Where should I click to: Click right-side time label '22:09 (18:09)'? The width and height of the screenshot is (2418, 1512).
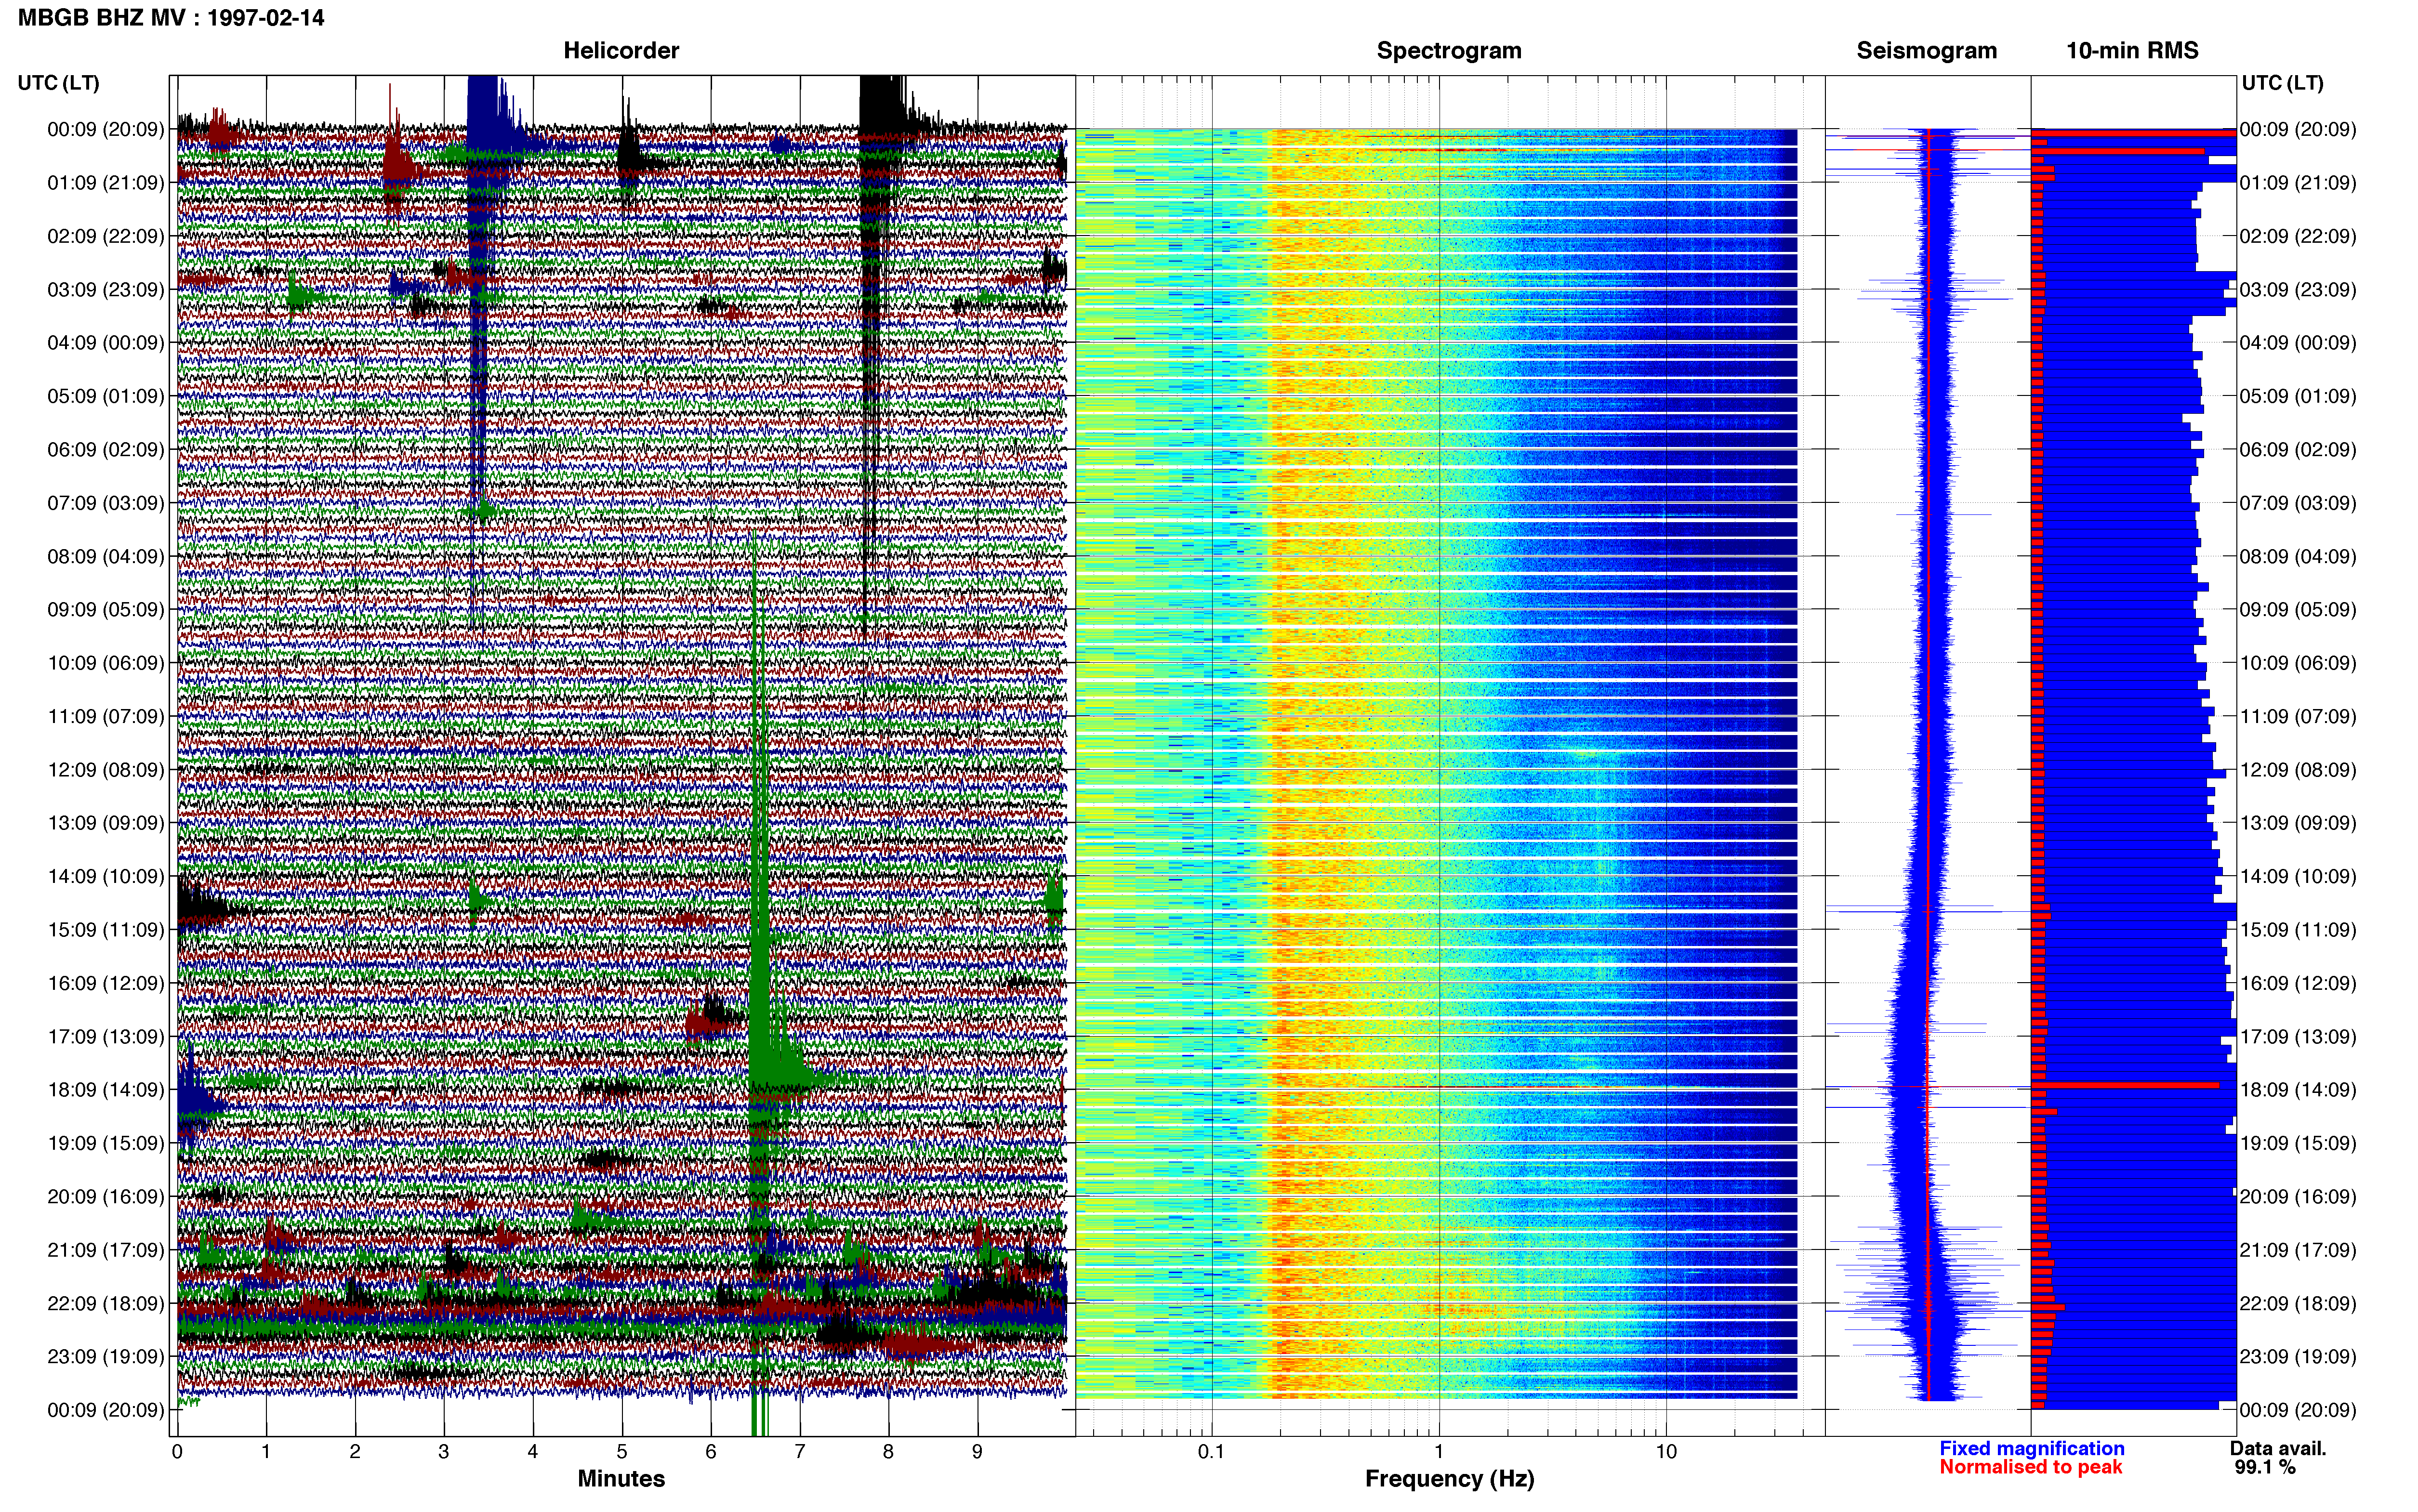pyautogui.click(x=2298, y=1304)
